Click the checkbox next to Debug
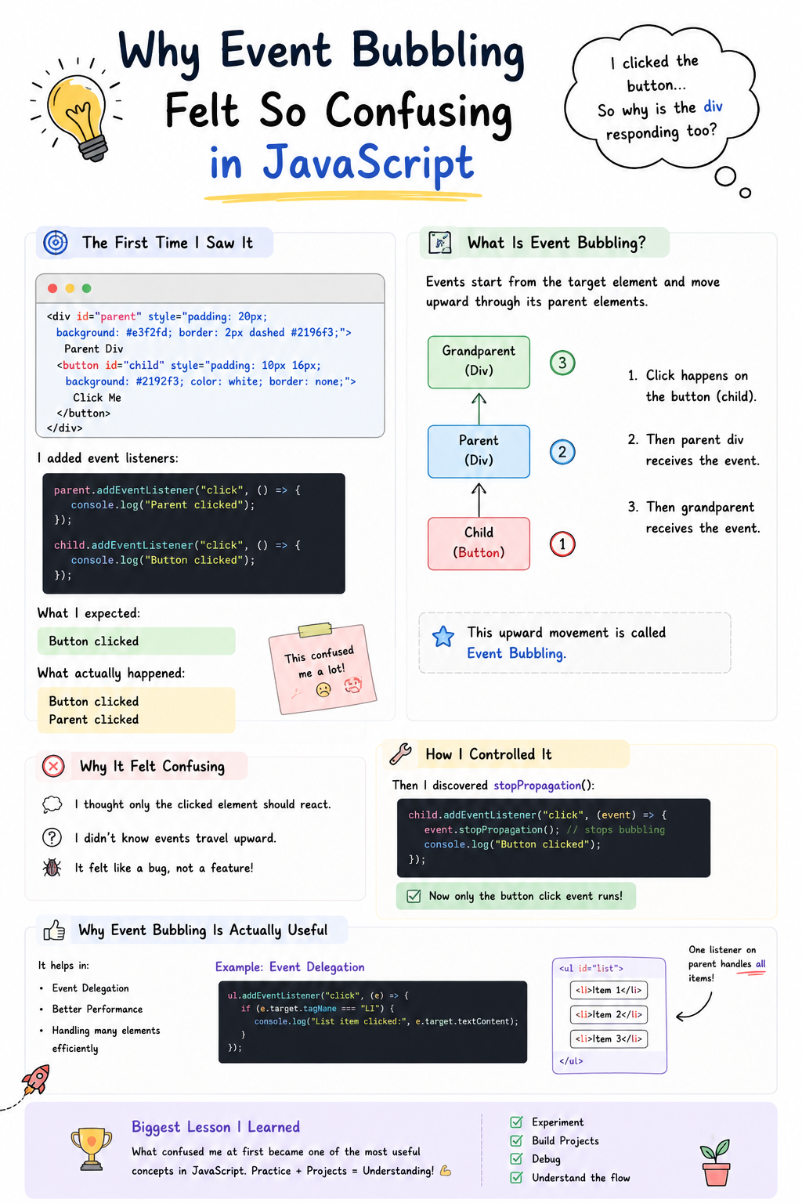Screen dimensions: 802x1203 (x=516, y=1158)
